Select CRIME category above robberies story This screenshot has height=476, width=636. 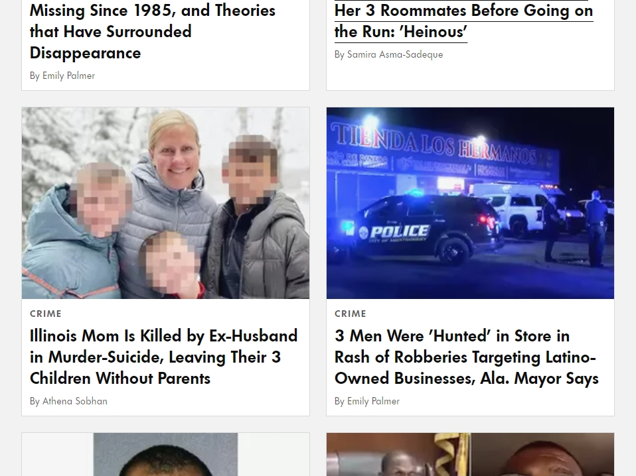pos(351,314)
